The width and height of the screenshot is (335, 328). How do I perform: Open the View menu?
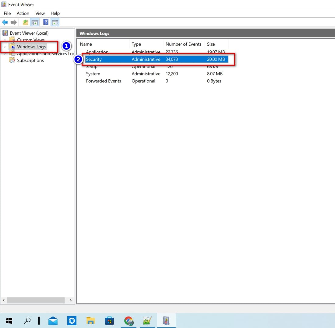[x=40, y=13]
